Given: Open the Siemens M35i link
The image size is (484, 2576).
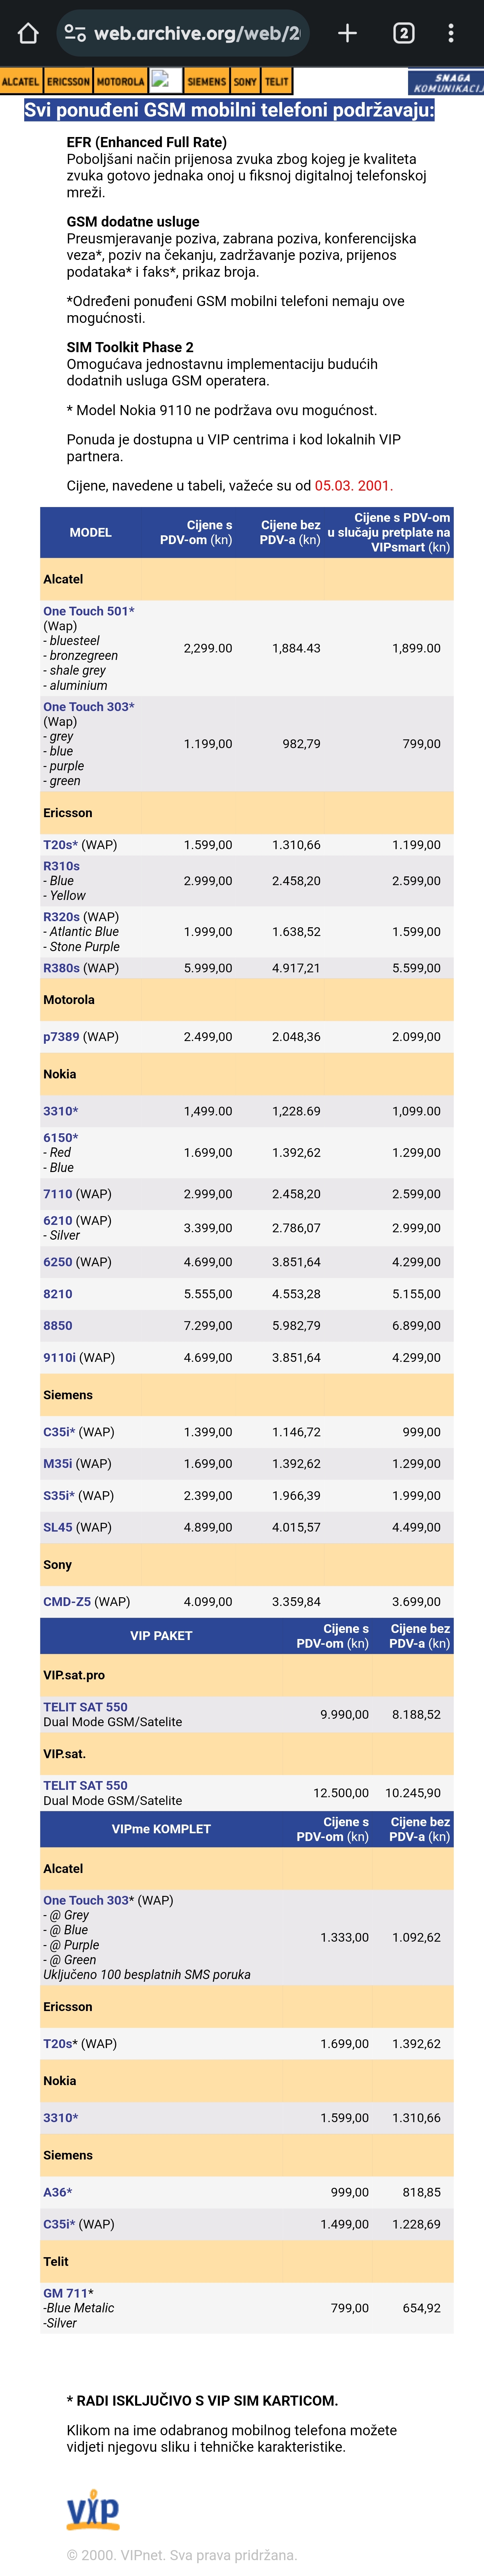Looking at the screenshot, I should [x=58, y=1464].
